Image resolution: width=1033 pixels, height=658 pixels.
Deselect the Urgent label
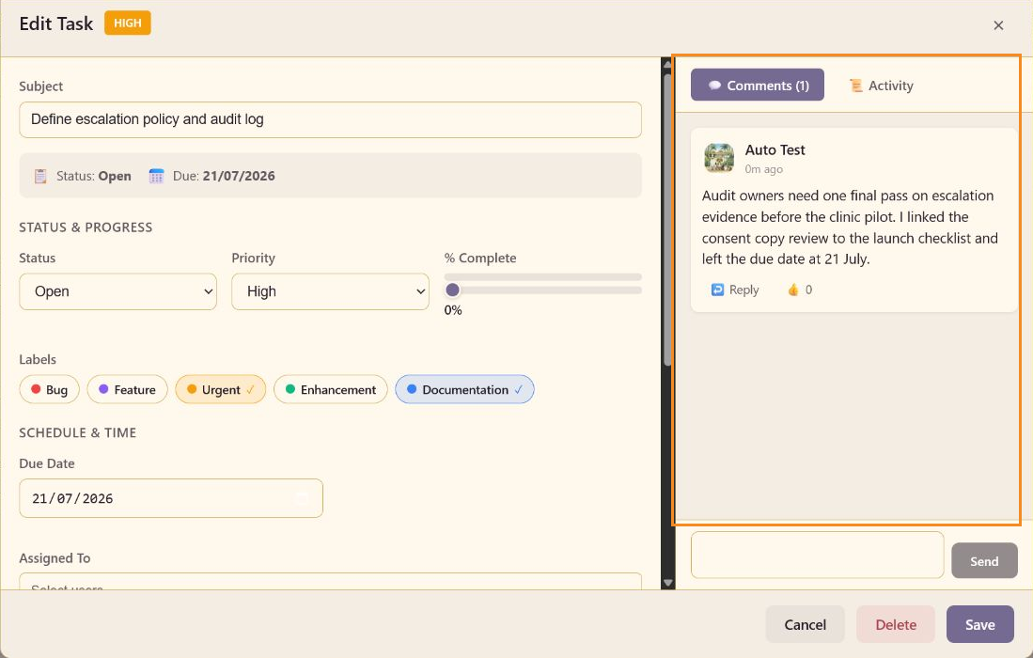(x=221, y=389)
